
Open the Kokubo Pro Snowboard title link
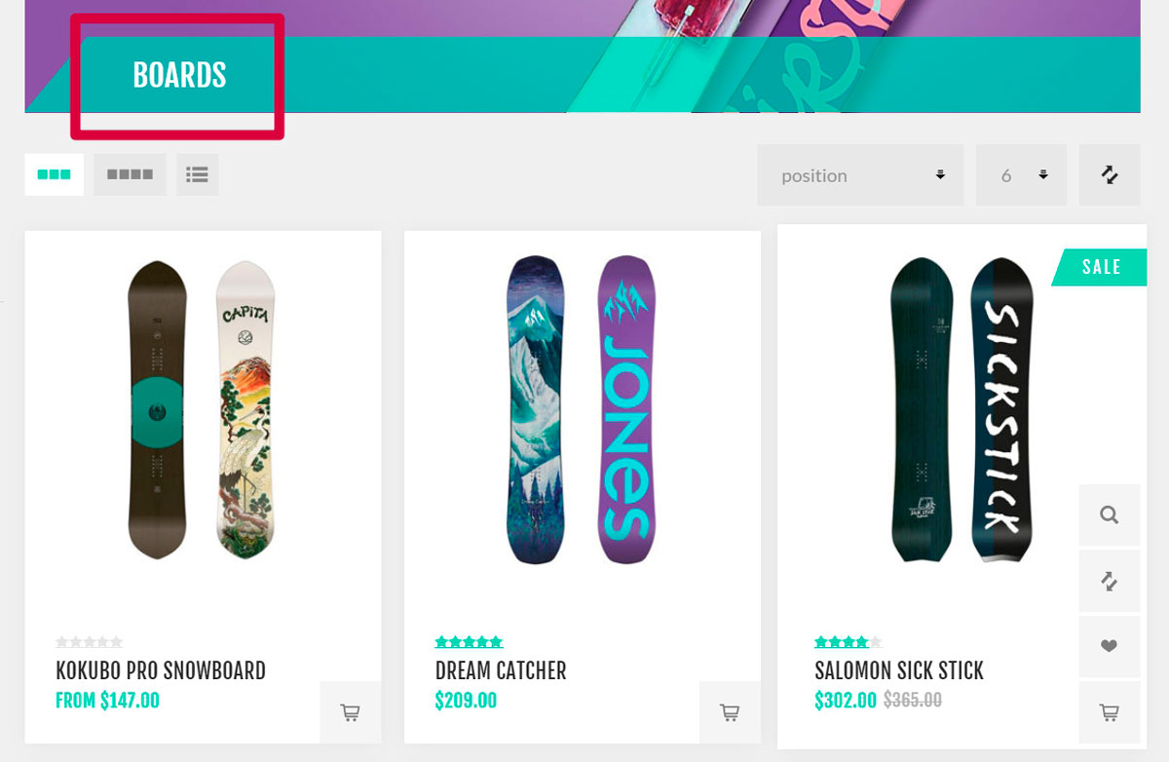click(161, 670)
